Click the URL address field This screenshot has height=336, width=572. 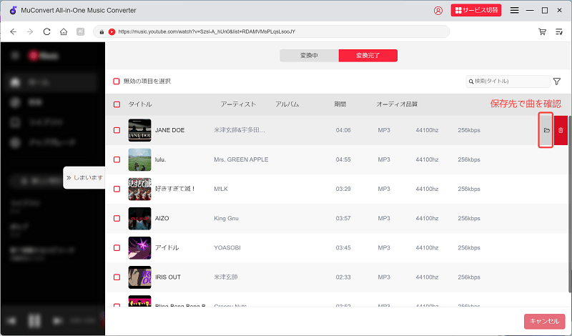(x=272, y=31)
